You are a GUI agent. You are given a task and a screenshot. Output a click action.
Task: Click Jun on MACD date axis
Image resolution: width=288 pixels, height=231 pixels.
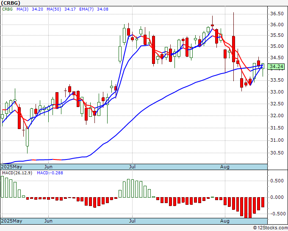tap(48, 221)
